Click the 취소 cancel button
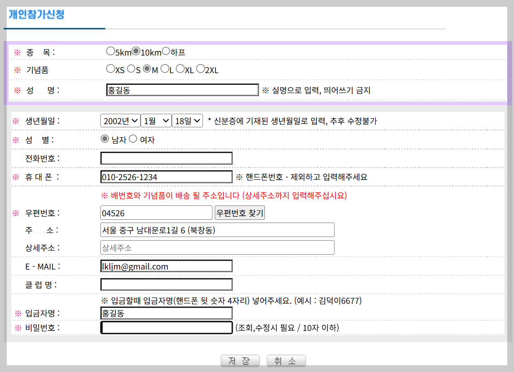 [x=286, y=361]
